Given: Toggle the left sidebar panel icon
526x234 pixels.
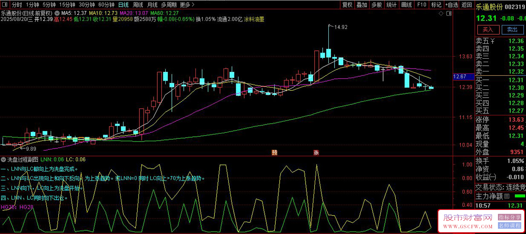Looking at the screenshot, I should 4,5.
